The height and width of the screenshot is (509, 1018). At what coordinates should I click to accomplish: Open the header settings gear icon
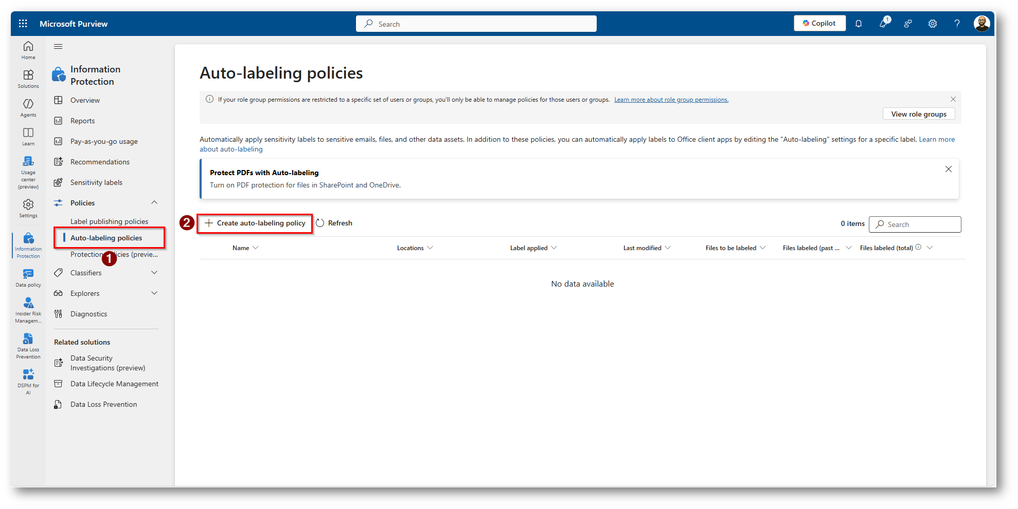point(933,24)
